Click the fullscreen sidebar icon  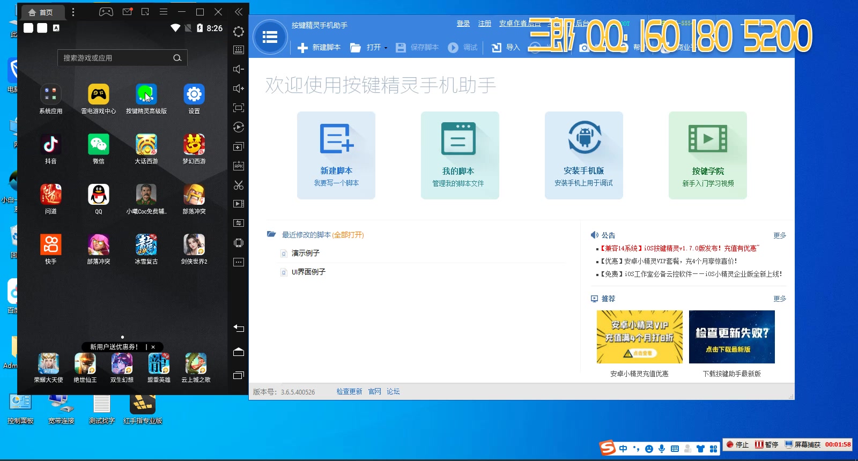[239, 108]
